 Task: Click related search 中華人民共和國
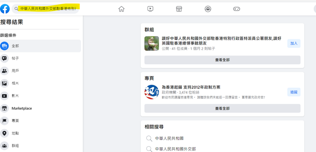click(169, 139)
